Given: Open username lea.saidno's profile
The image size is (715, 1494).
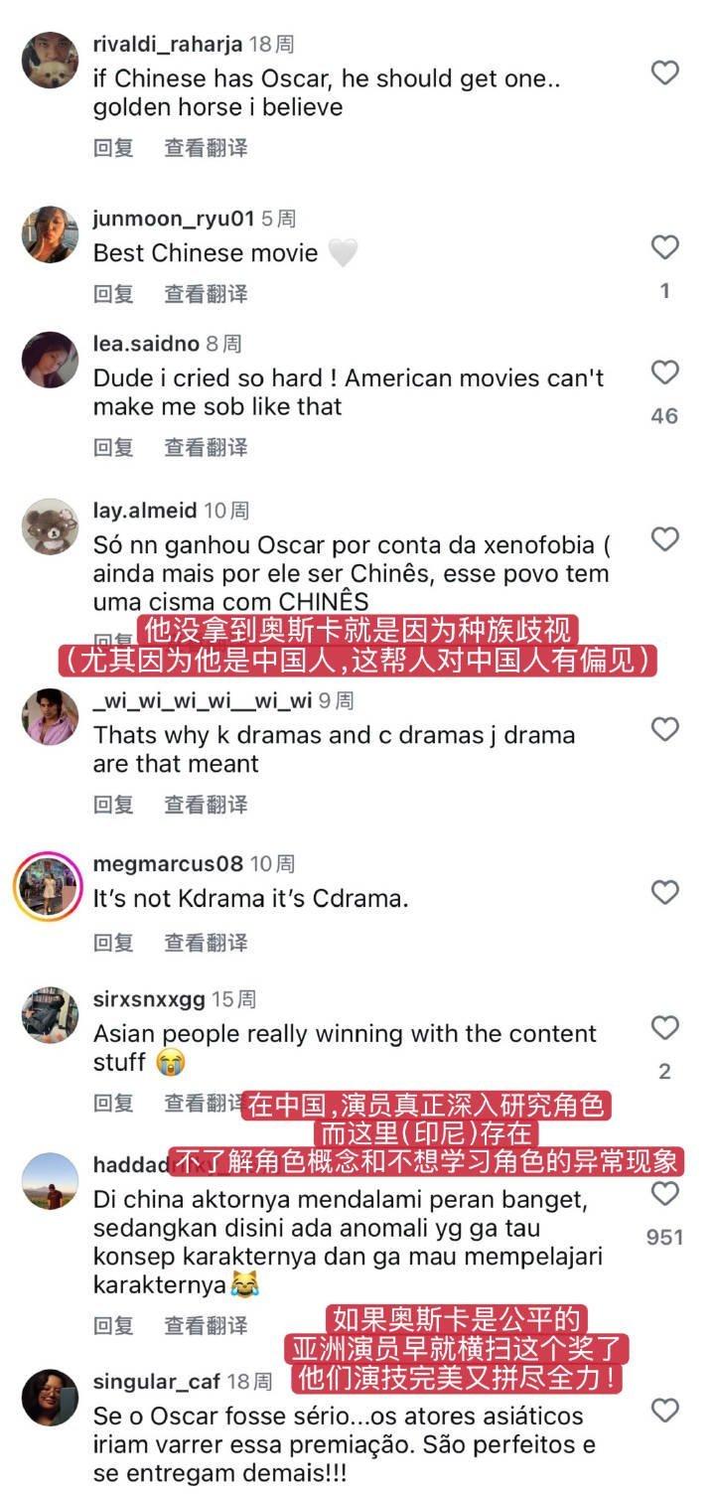Looking at the screenshot, I should coord(147,344).
